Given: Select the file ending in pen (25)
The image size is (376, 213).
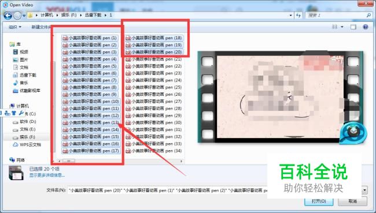Looking at the screenshot, I should click(x=154, y=87).
